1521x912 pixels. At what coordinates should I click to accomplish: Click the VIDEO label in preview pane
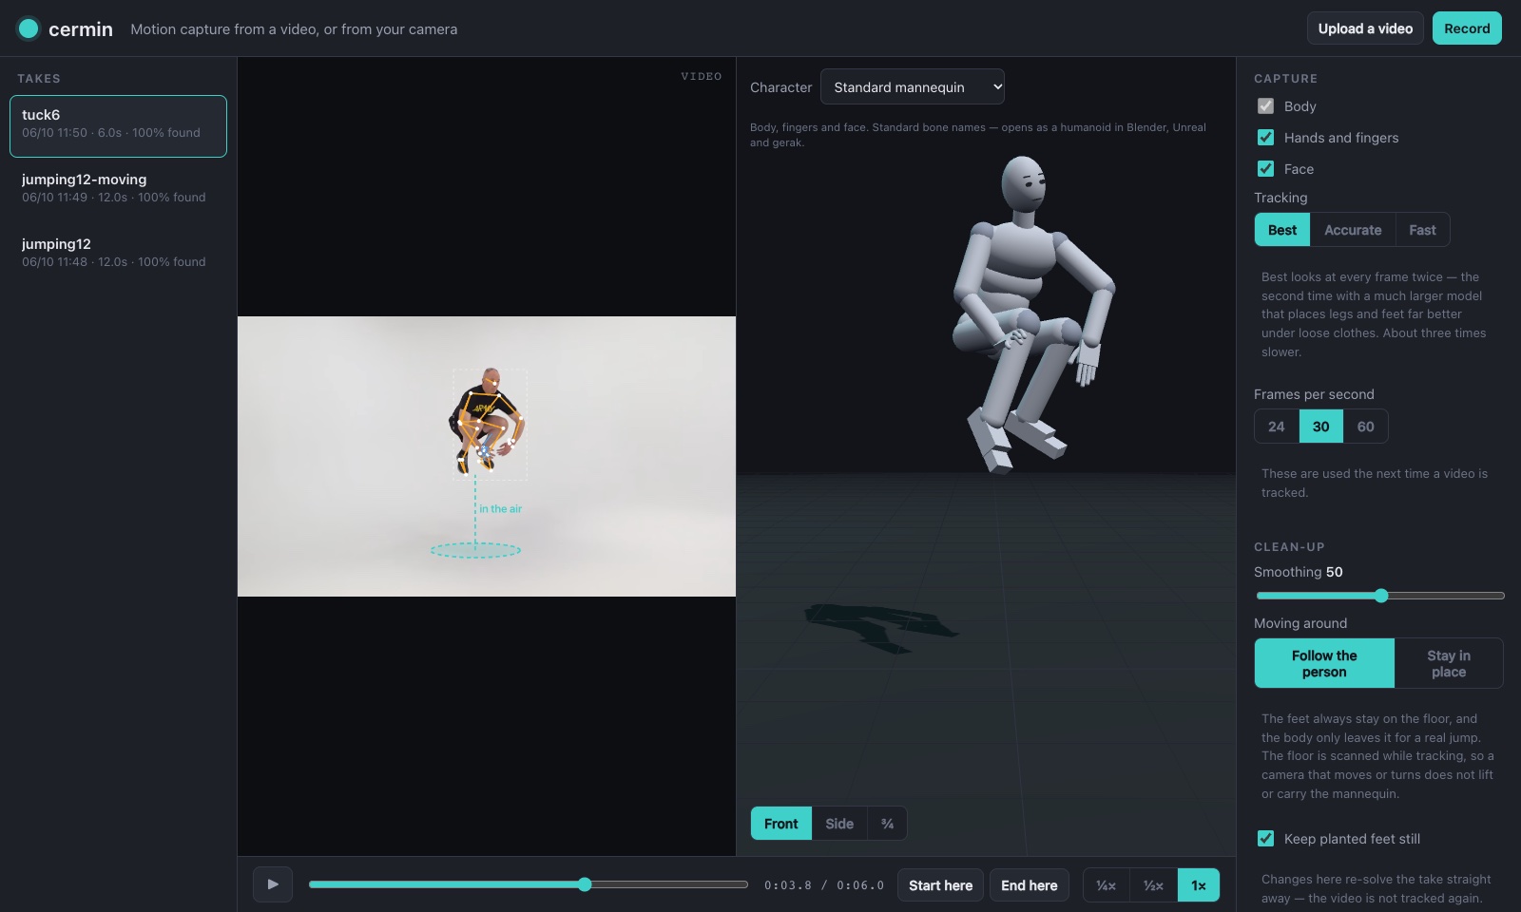pyautogui.click(x=702, y=76)
